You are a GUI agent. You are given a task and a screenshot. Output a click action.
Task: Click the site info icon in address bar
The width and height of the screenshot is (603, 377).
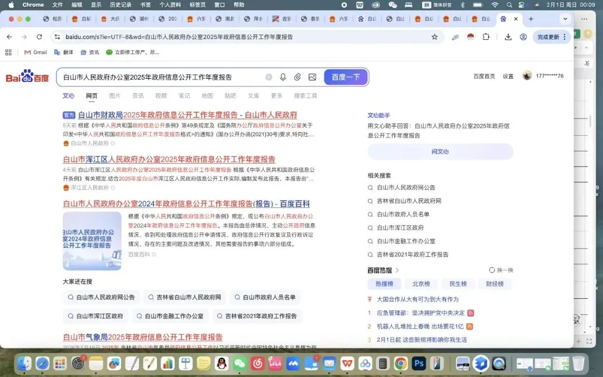pos(58,37)
